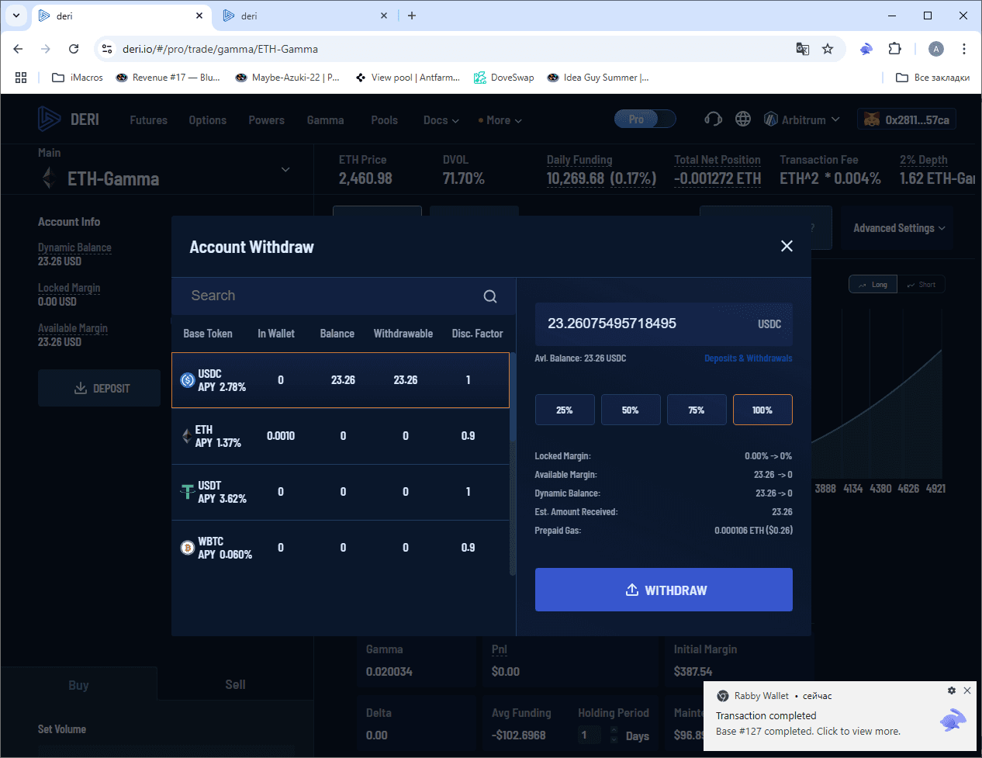The height and width of the screenshot is (758, 982).
Task: Click the translate page icon
Action: (803, 49)
